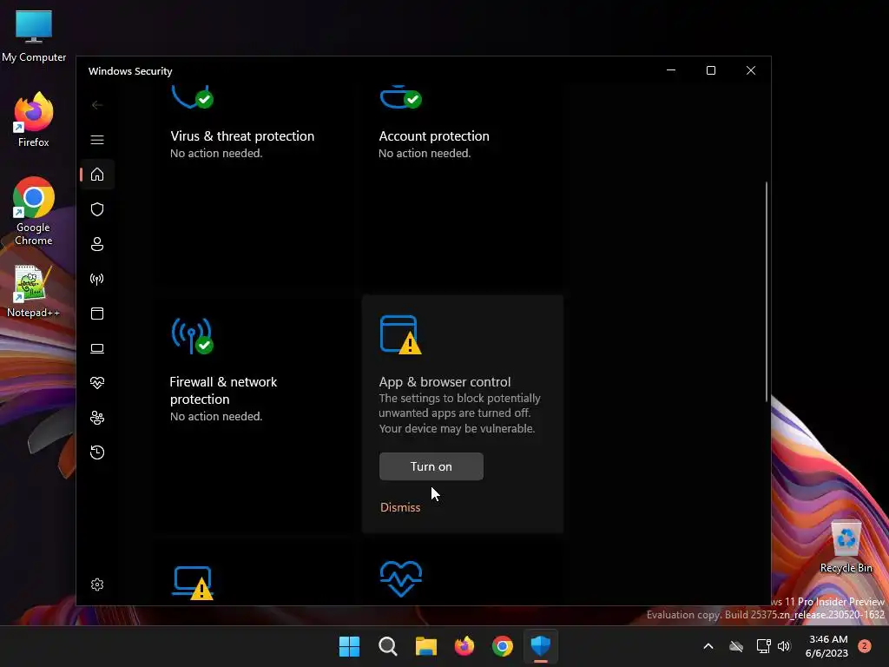Screen dimensions: 889x667
Task: Select Firefox desktop shortcut
Action: [x=34, y=120]
